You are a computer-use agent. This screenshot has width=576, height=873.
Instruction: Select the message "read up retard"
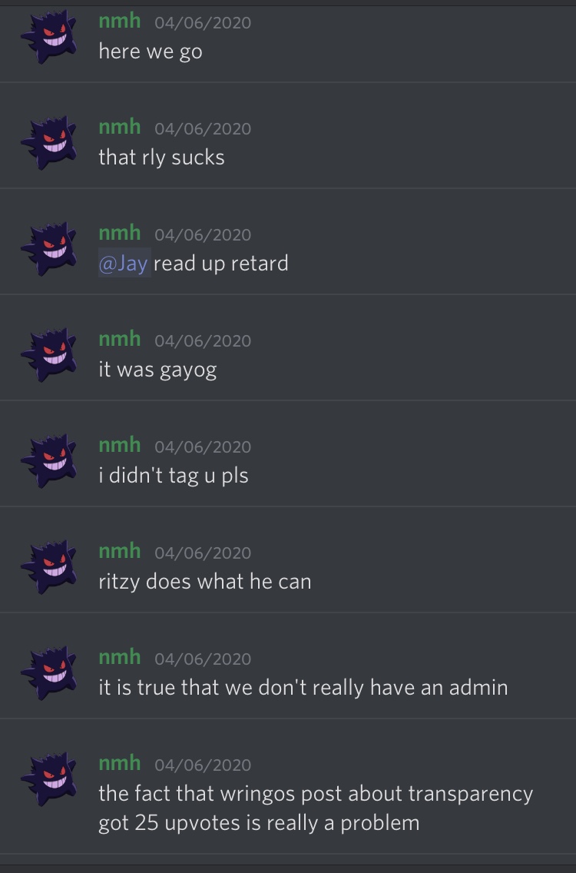coord(221,264)
